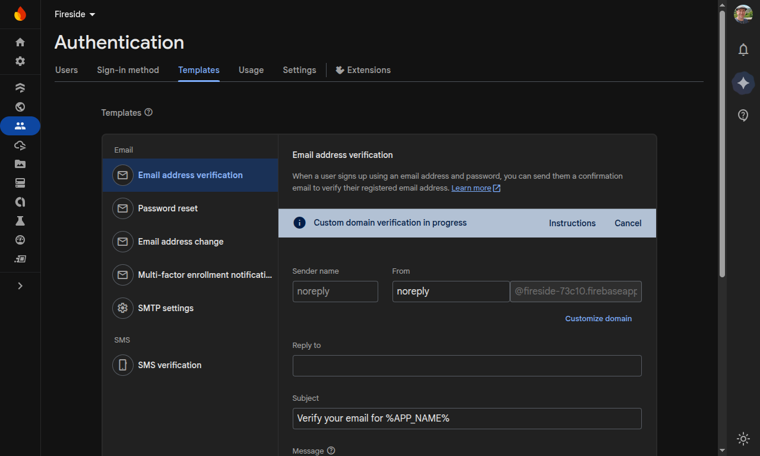760x456 pixels.
Task: Go to Project Overview home icon
Action: (20, 42)
